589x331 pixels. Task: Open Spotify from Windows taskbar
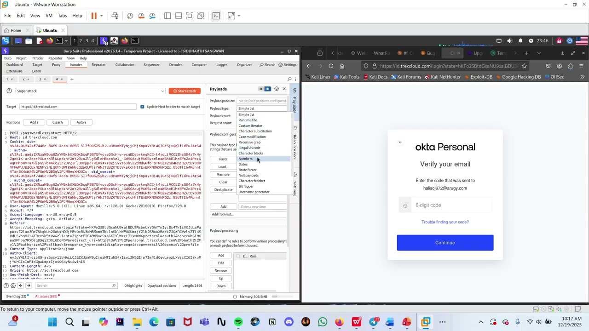[238, 322]
